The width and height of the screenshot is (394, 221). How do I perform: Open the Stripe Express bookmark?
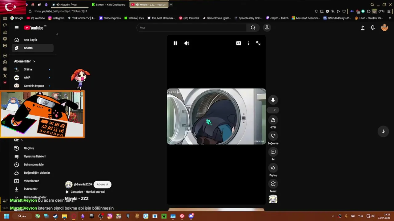[110, 18]
